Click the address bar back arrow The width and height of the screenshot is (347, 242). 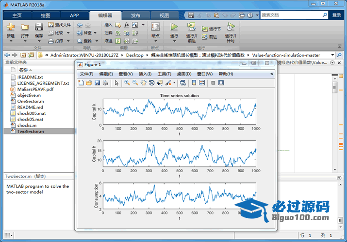pos(7,55)
